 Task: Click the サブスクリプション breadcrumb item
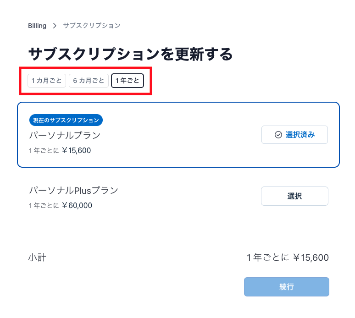[92, 26]
